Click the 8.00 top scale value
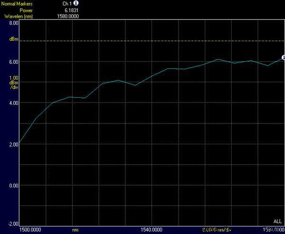Image resolution: width=285 pixels, height=234 pixels. coord(13,23)
